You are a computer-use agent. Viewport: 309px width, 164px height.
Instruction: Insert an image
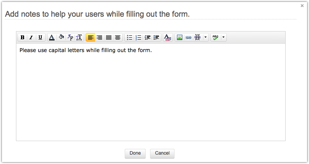pyautogui.click(x=180, y=37)
